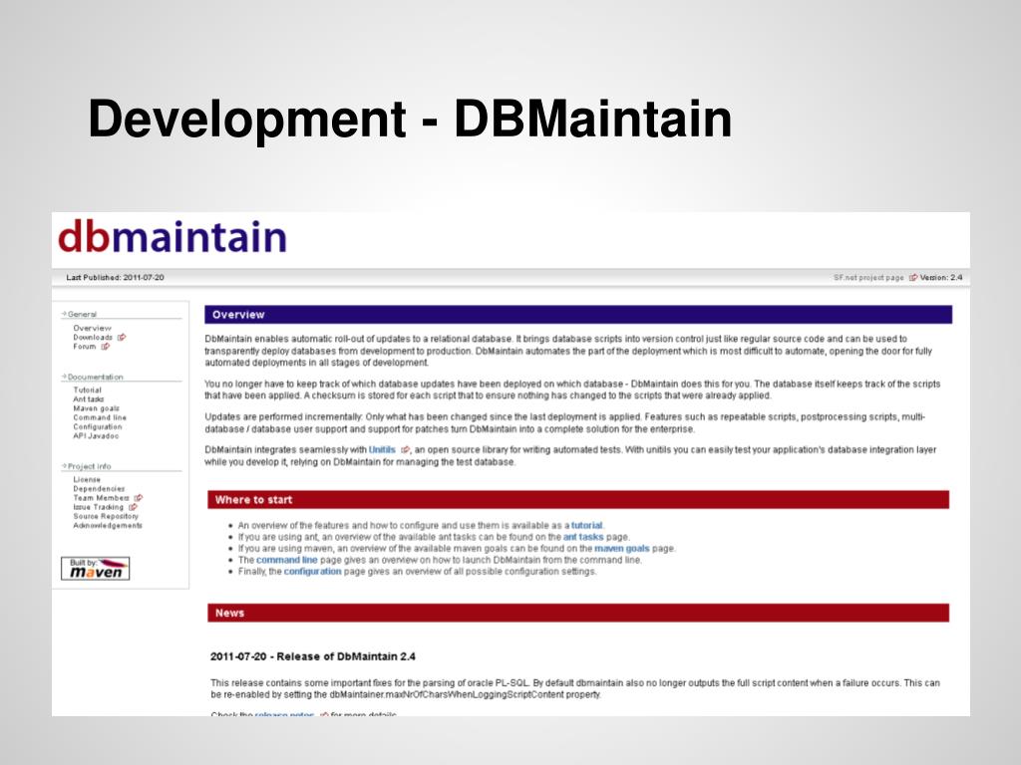This screenshot has width=1021, height=765.
Task: Follow the maven goals link in the bullet list
Action: (622, 549)
